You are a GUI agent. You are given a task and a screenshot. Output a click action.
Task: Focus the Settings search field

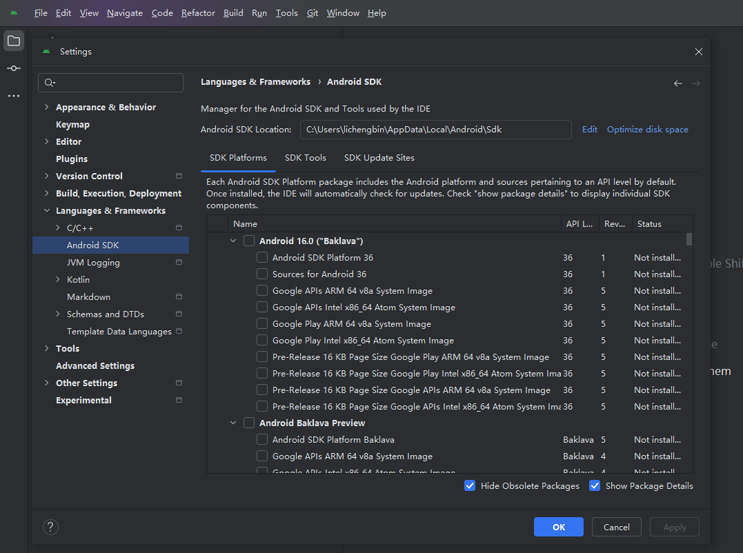tap(111, 83)
